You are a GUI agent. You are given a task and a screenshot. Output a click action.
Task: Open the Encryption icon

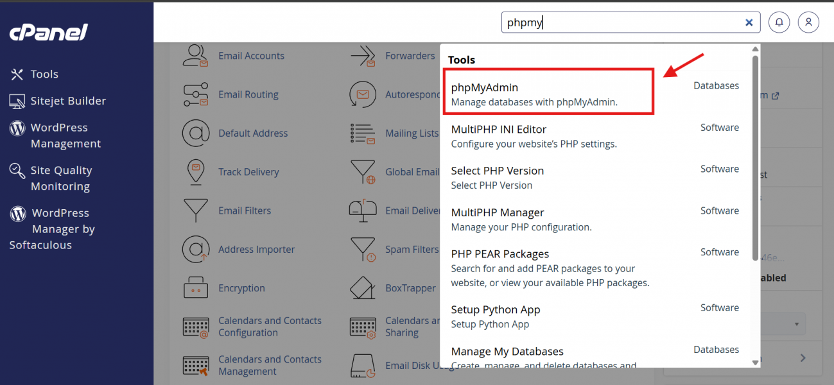[x=195, y=288]
